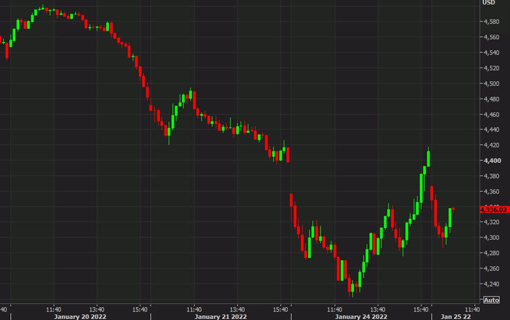Click the 4,240 price axis label
Viewport: 510px width, 320px height.
tap(491, 284)
